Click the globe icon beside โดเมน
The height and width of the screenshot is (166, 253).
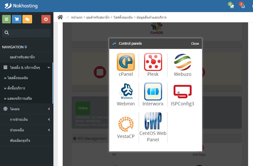[5, 109]
